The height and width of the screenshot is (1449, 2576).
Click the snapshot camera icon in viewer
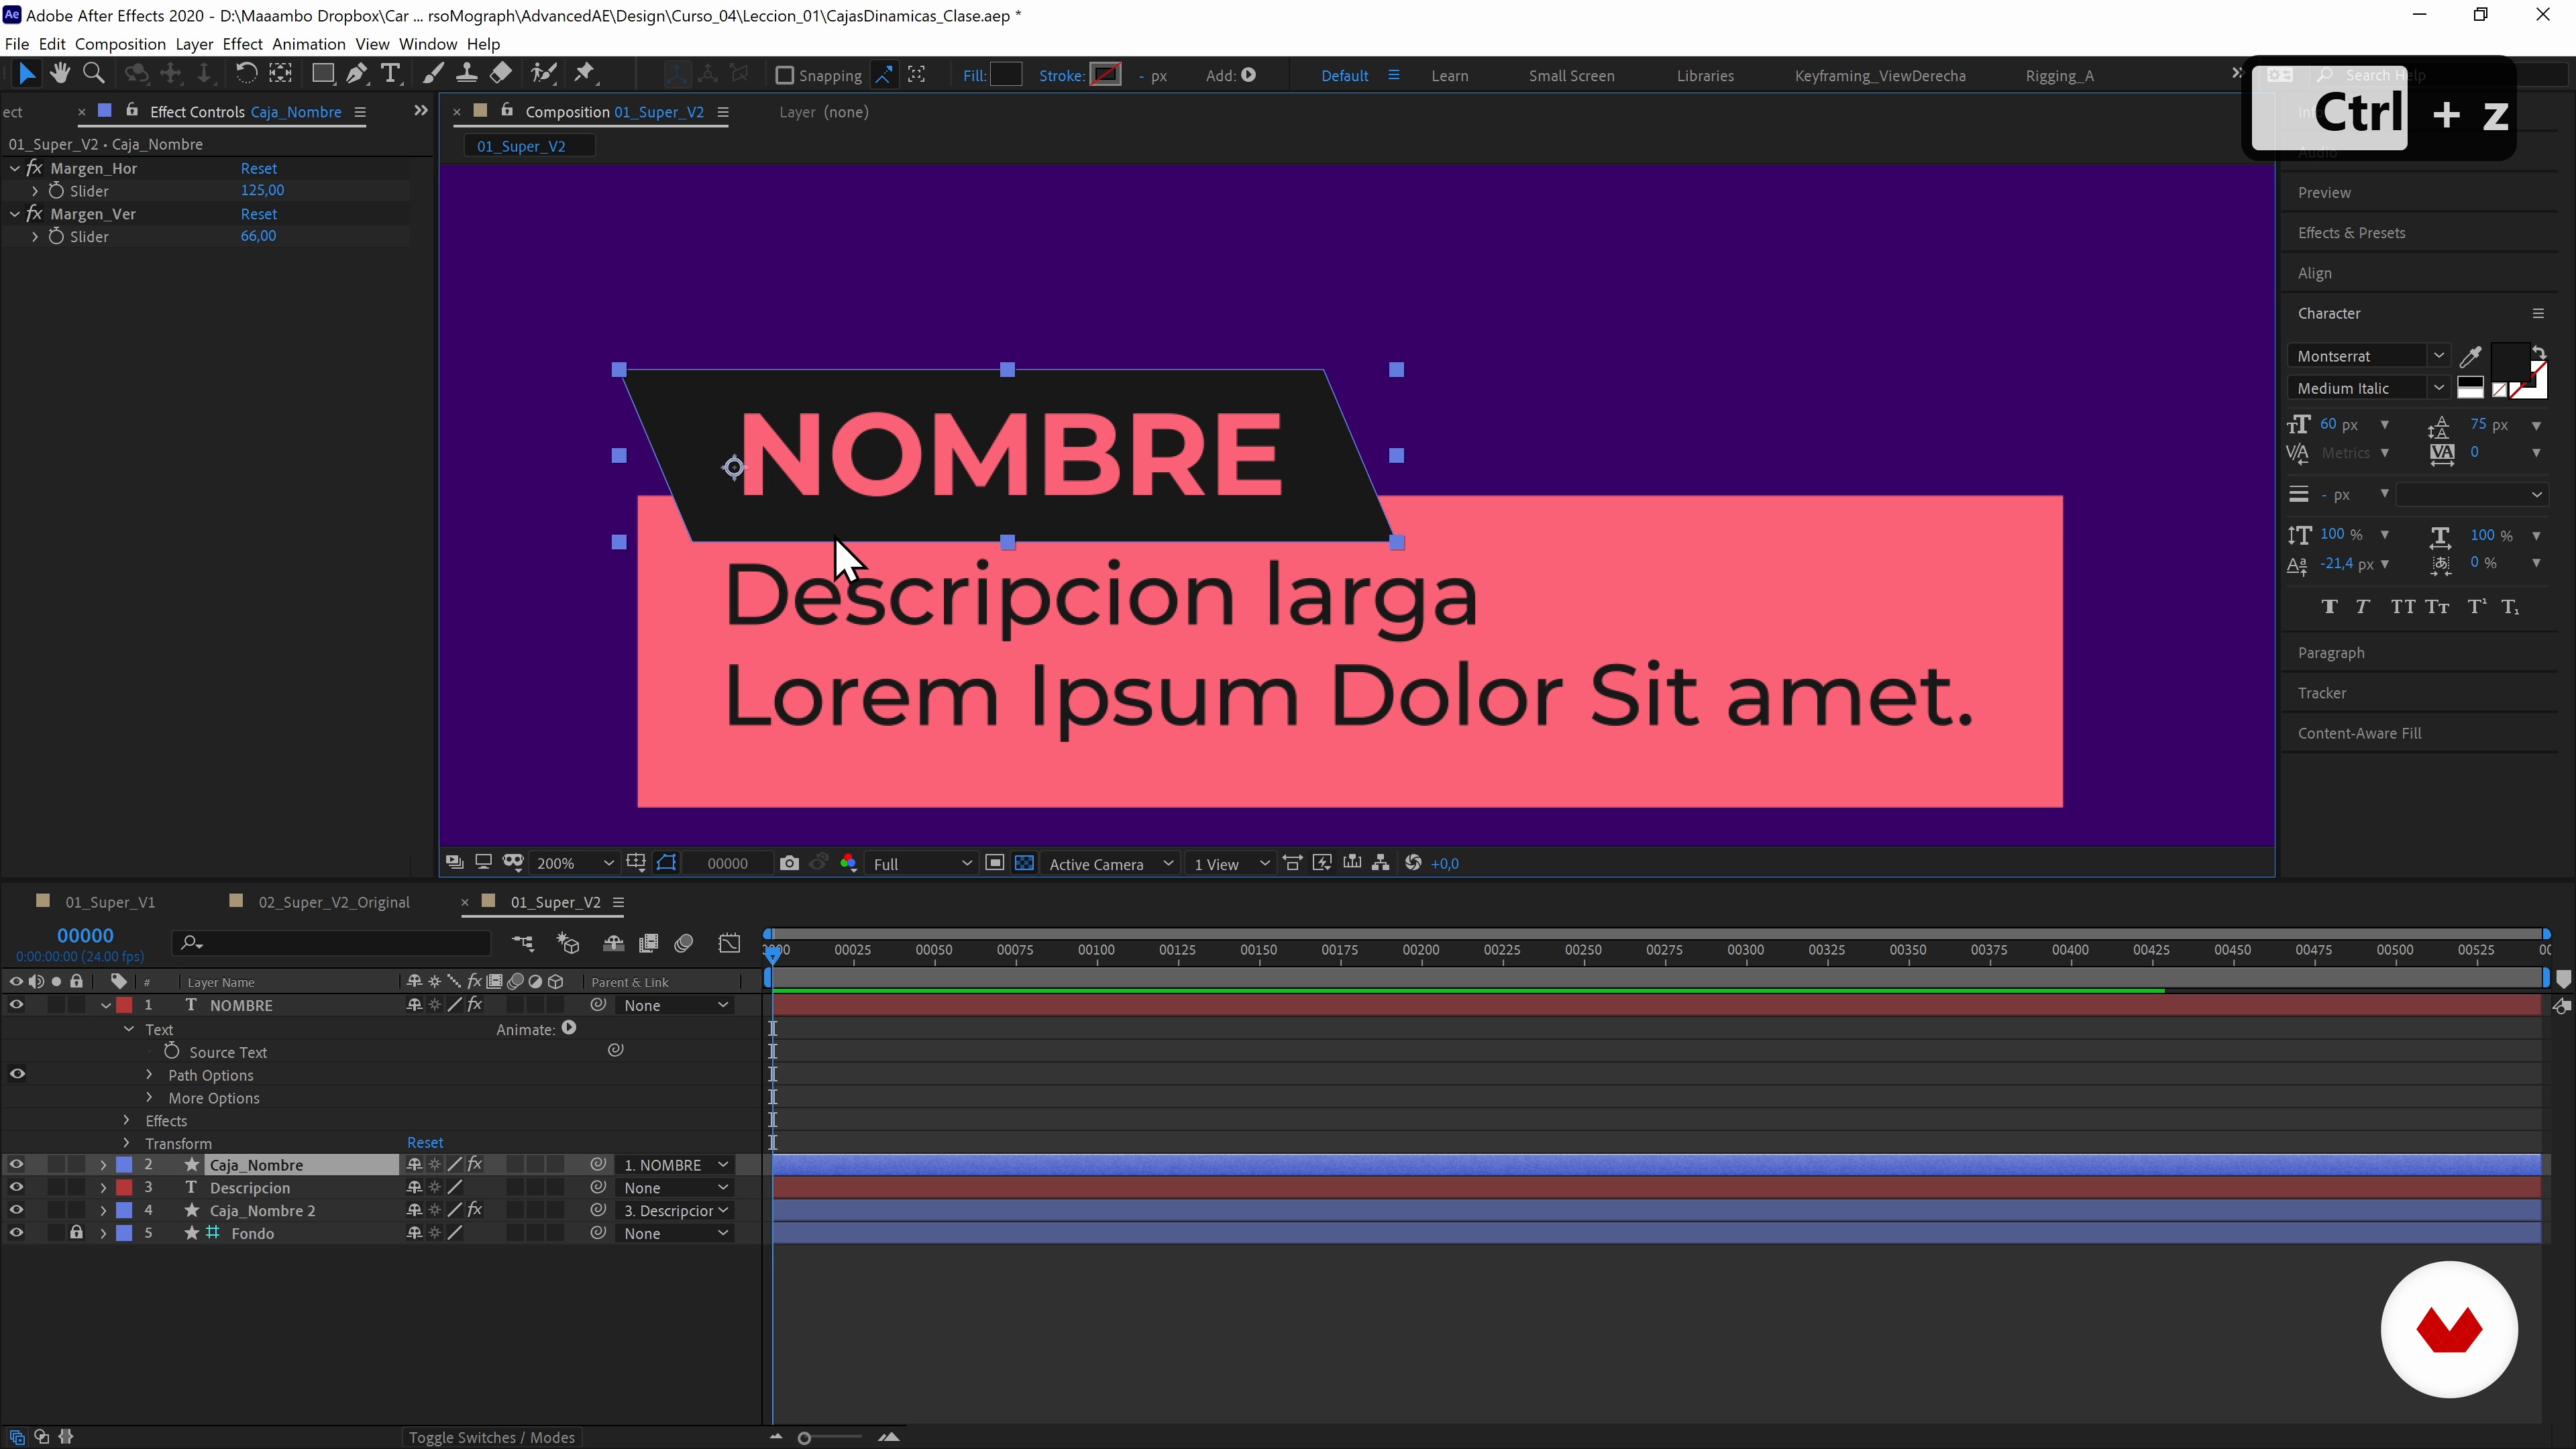click(789, 863)
